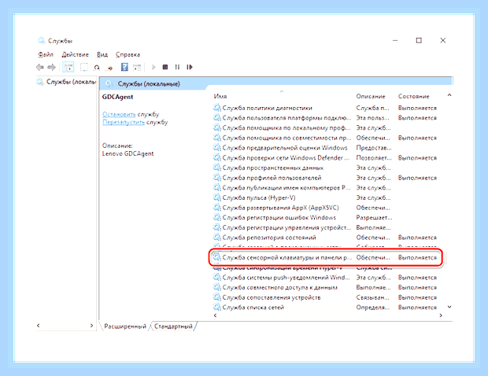The image size is (488, 376).
Task: Click the tree pane scroll right arrow
Action: (91, 326)
